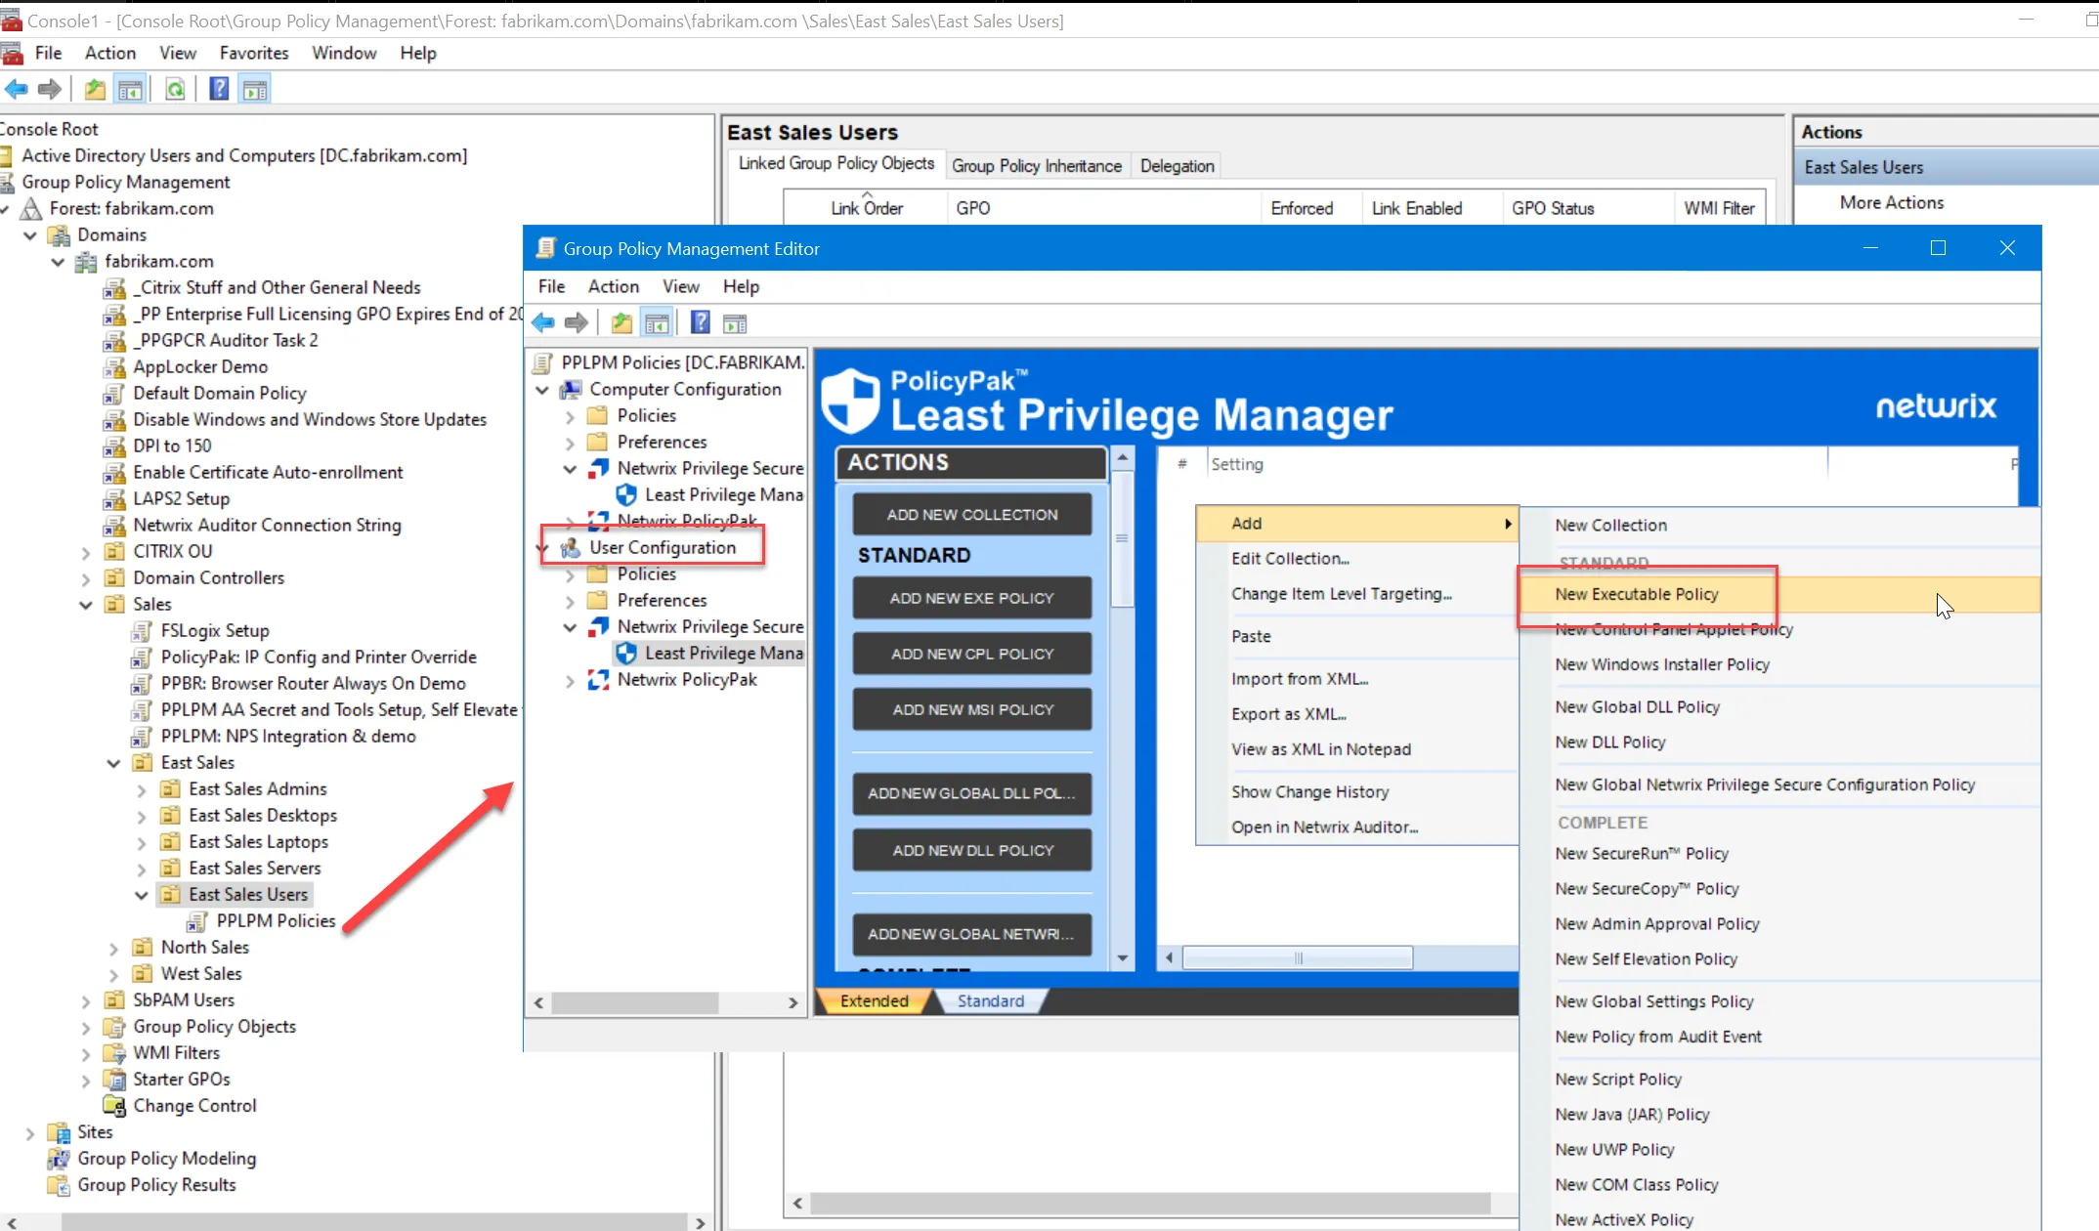Open the PPLPM Policies GPO link
Screen dimensions: 2099x1231
(x=275, y=920)
